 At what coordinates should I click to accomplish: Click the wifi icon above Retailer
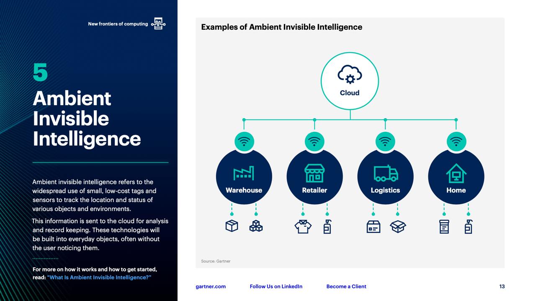(314, 141)
